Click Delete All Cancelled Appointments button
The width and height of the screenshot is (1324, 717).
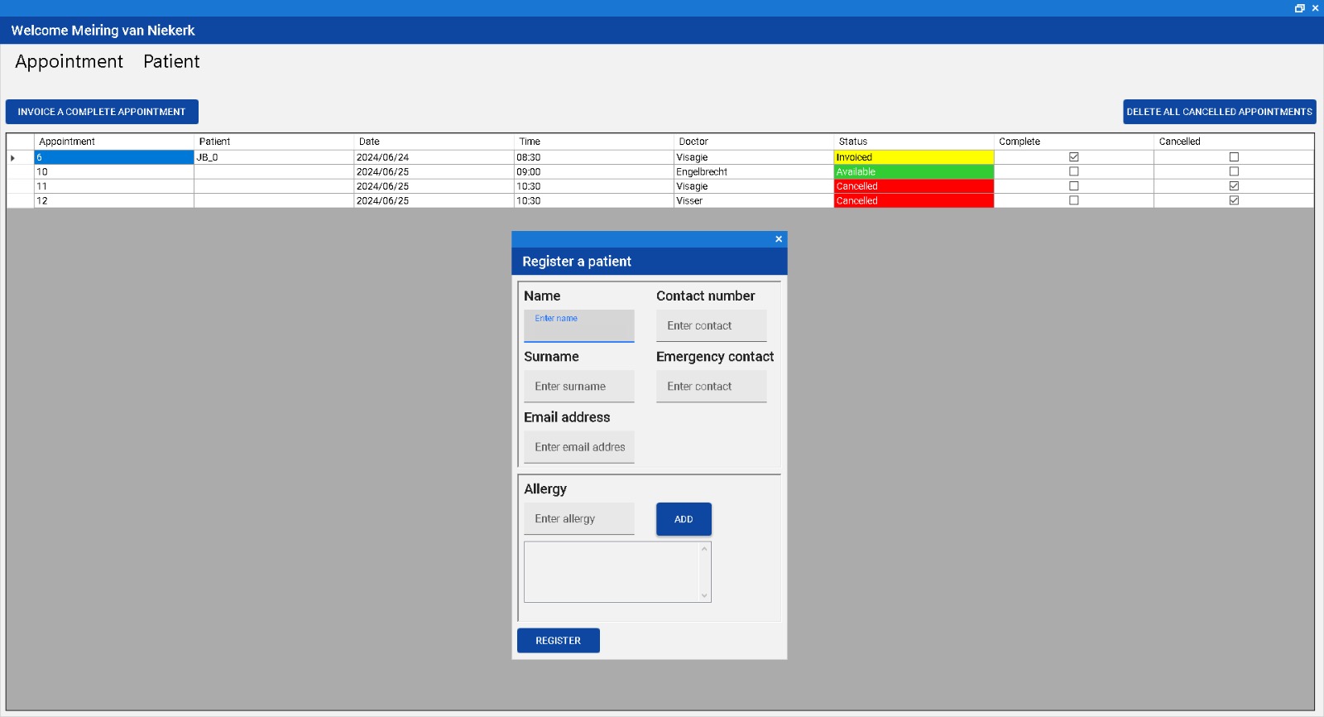point(1219,112)
